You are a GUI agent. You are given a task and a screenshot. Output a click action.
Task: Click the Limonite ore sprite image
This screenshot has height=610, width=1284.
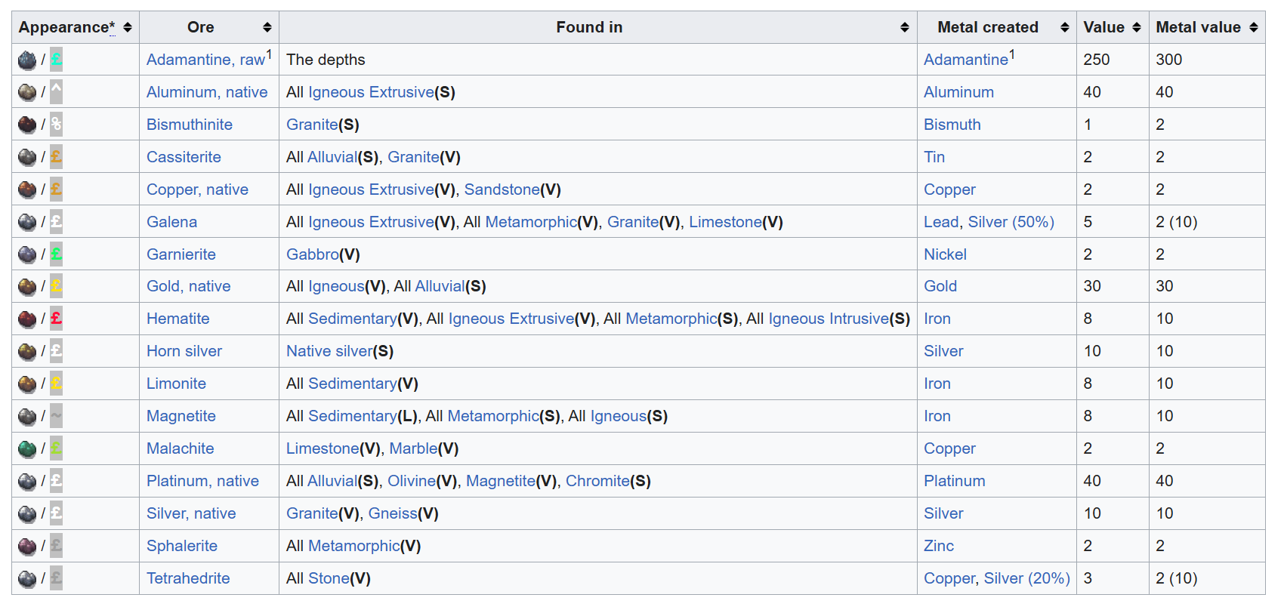click(27, 384)
